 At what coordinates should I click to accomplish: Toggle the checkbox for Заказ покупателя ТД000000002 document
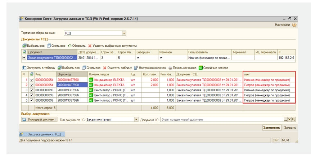pyautogui.click(x=24, y=58)
